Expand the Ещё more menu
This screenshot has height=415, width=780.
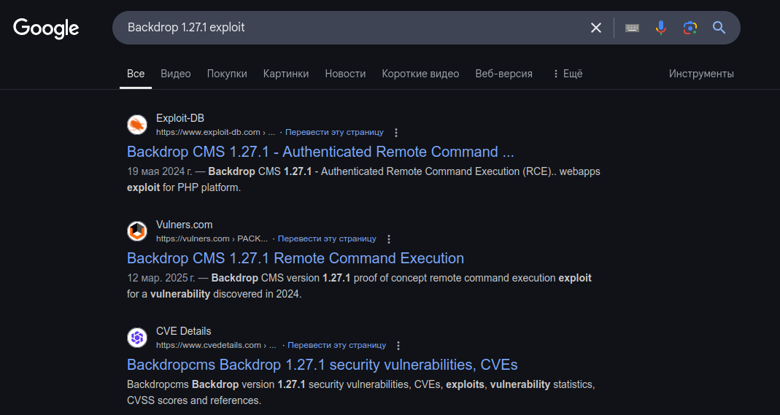[568, 74]
